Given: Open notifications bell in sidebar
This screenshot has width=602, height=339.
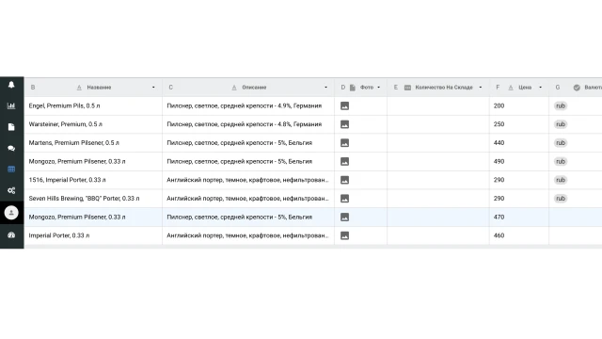Looking at the screenshot, I should point(11,85).
